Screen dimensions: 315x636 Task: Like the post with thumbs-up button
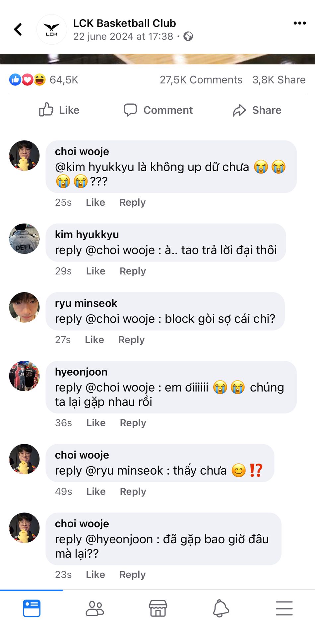(x=59, y=110)
